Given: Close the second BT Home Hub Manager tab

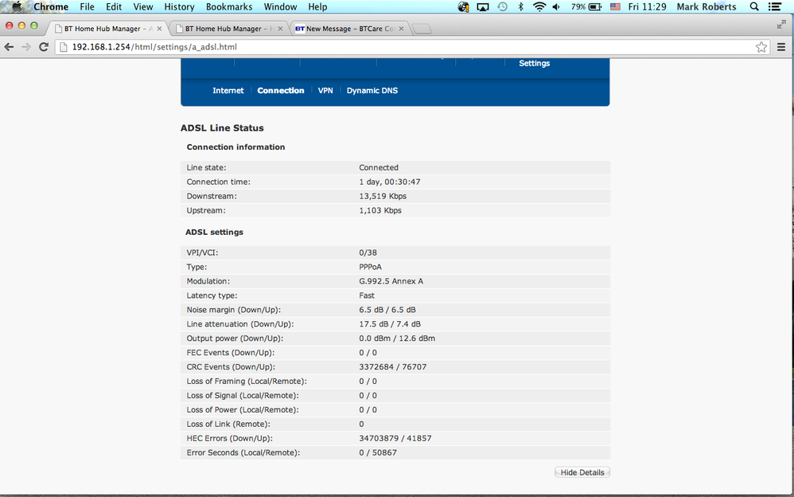Looking at the screenshot, I should tap(280, 29).
